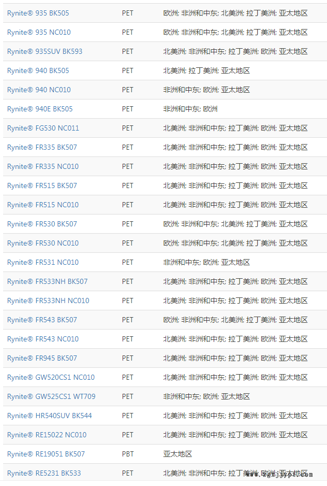Open the Rynite 935 BK505 product link
The image size is (327, 486).
38,13
